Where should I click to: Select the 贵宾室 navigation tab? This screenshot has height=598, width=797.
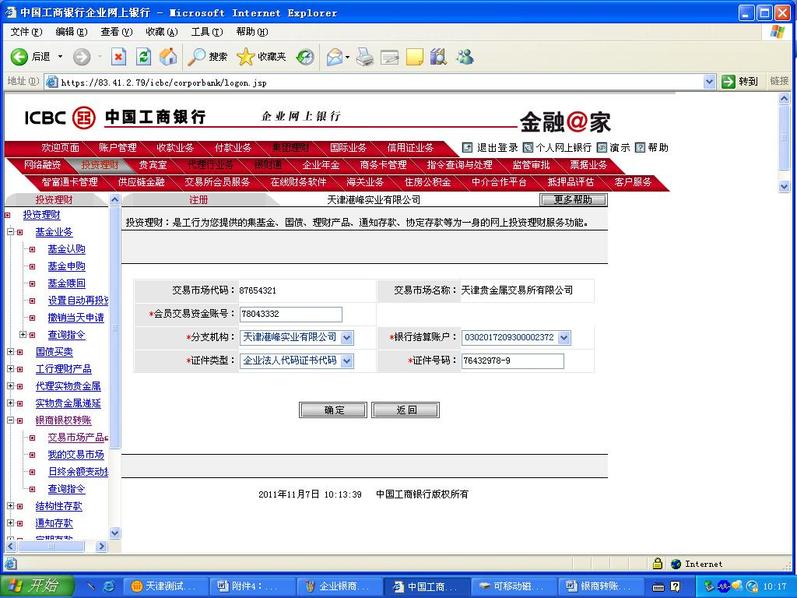pyautogui.click(x=153, y=165)
